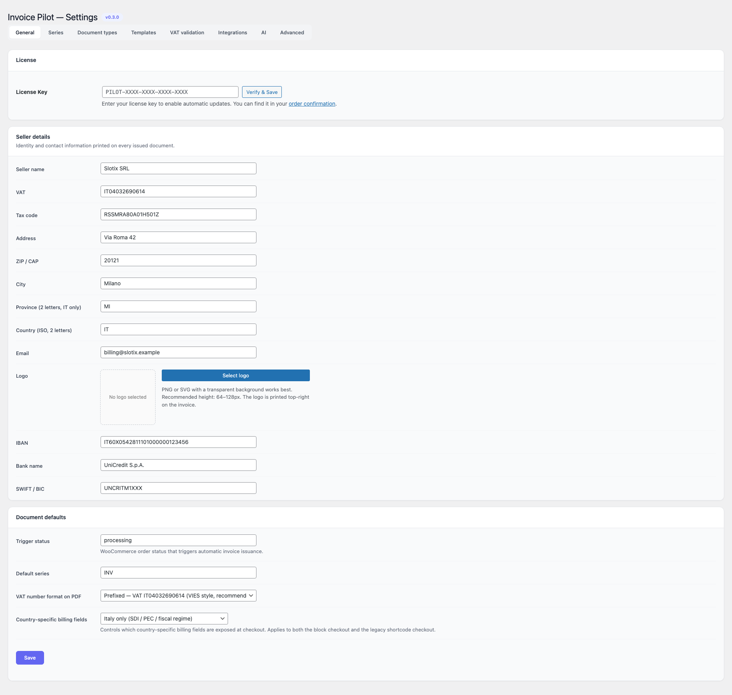Click the Select logo button
This screenshot has height=695, width=732.
[236, 375]
